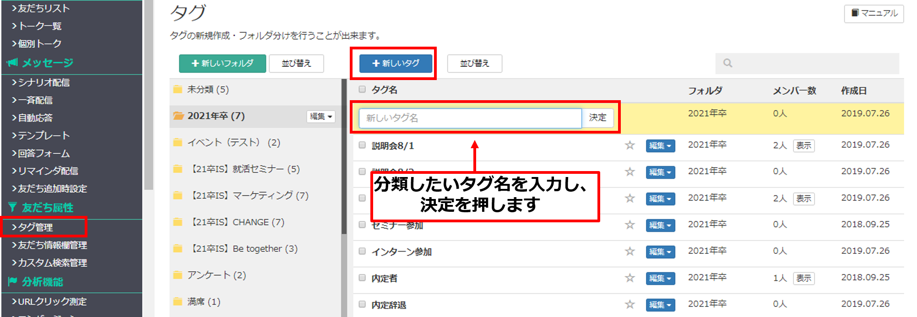Check the box for 内定辞退
Viewport: 917px width, 317px height.
coord(362,304)
